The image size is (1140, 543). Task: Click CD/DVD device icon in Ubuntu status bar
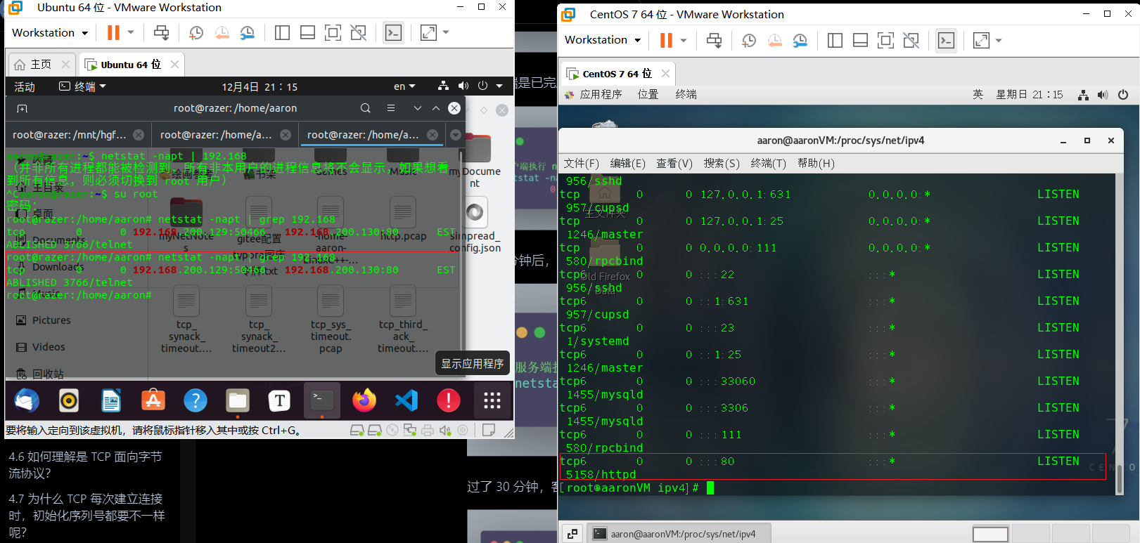(392, 430)
